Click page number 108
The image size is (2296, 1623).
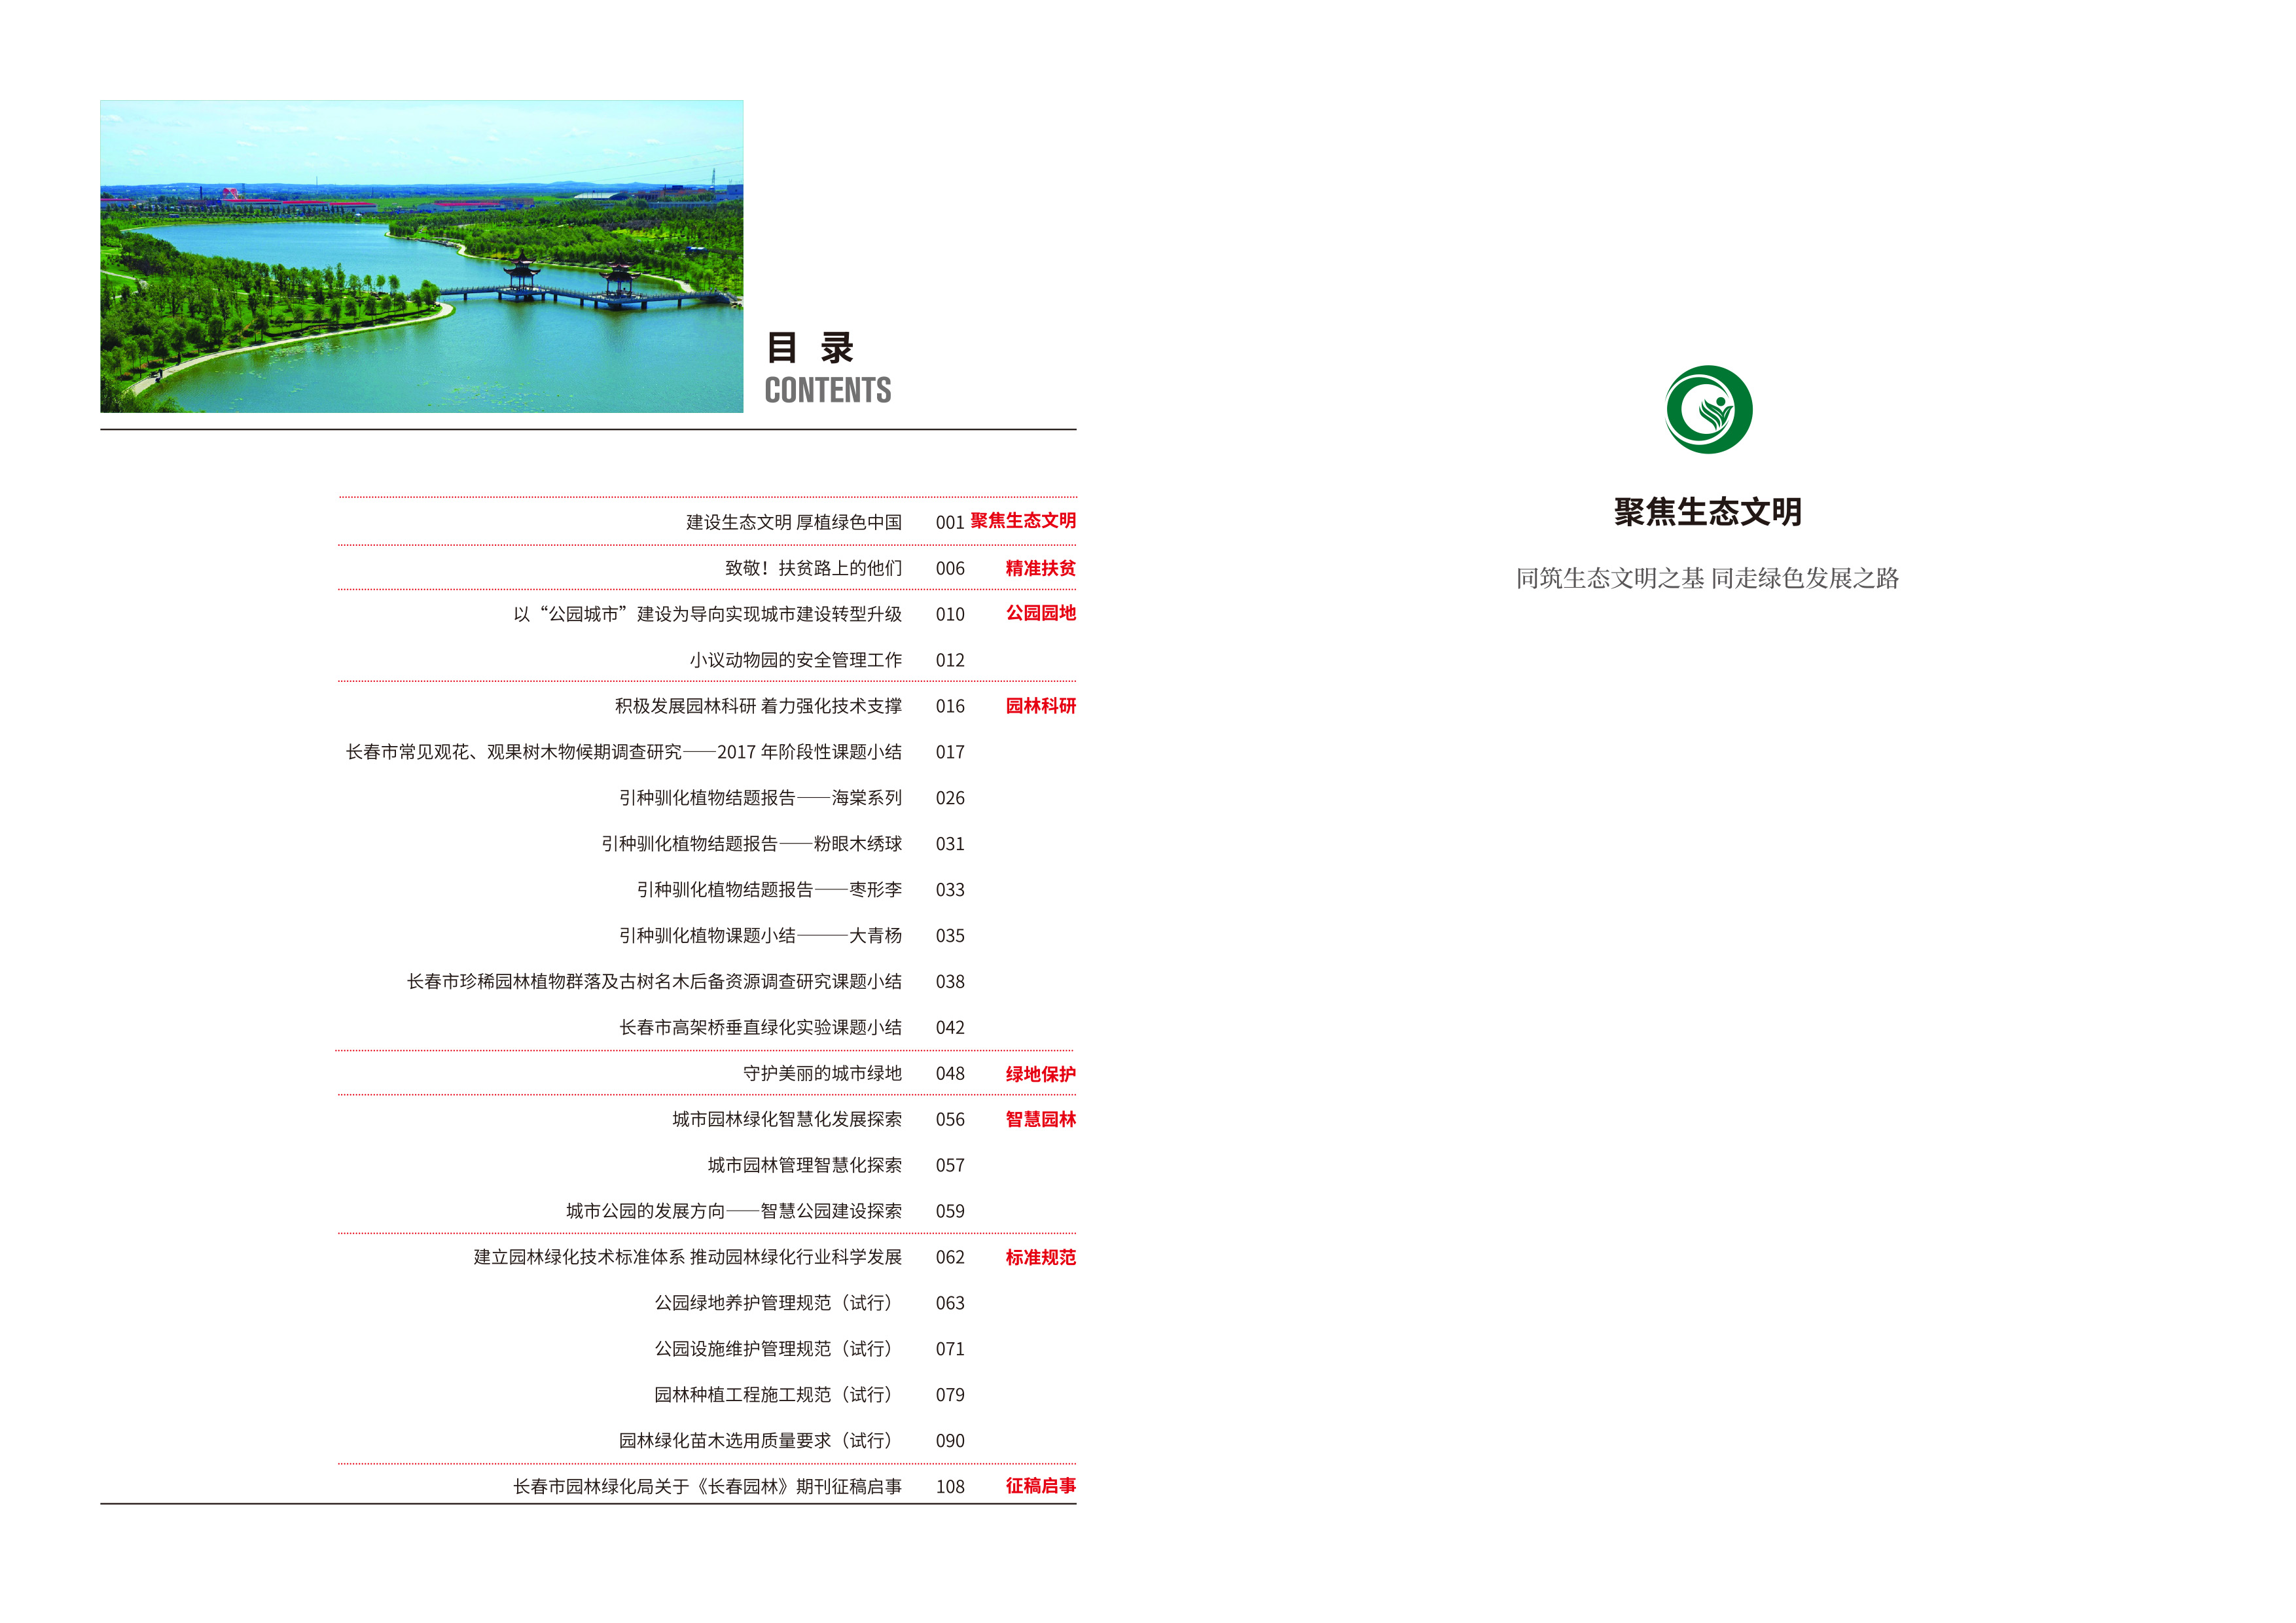click(x=950, y=1487)
